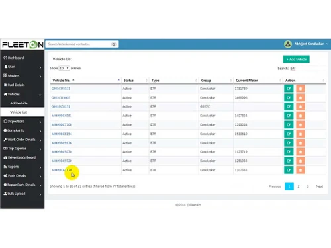Screen dimensions: 331x248
Task: Open Fuel Details in the sidebar
Action: (23, 85)
